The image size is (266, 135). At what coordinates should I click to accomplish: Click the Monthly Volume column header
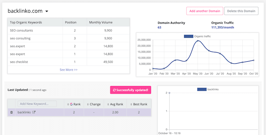click(101, 22)
